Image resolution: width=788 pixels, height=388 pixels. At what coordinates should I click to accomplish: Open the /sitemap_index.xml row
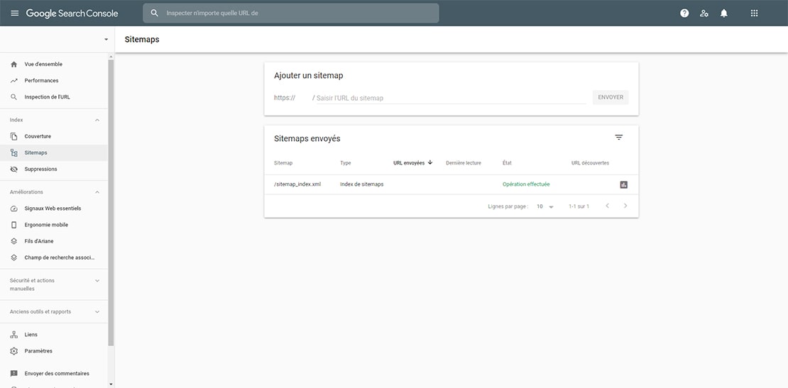point(452,184)
